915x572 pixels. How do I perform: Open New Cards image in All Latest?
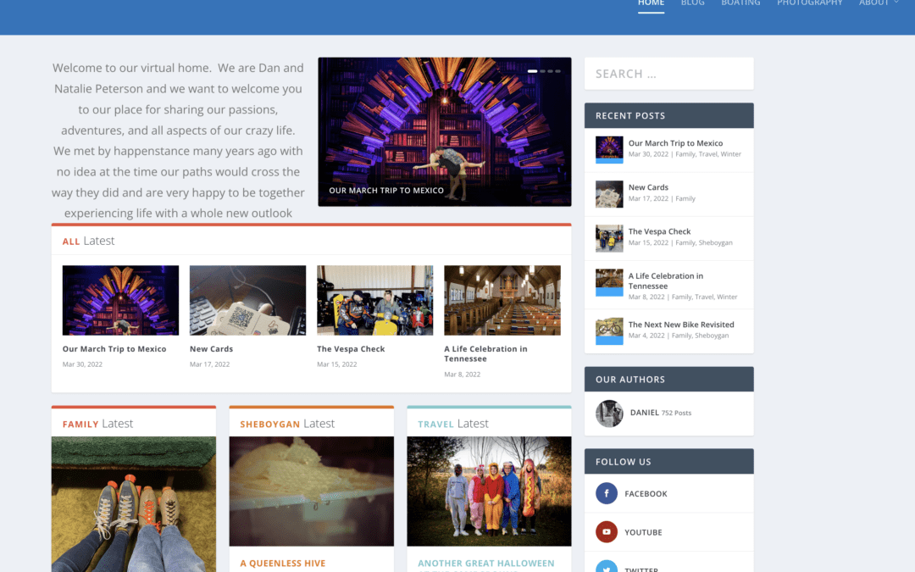pos(247,300)
